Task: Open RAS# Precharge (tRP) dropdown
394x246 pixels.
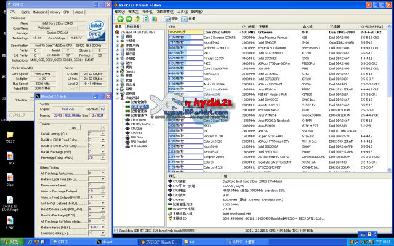Action: coord(103,152)
